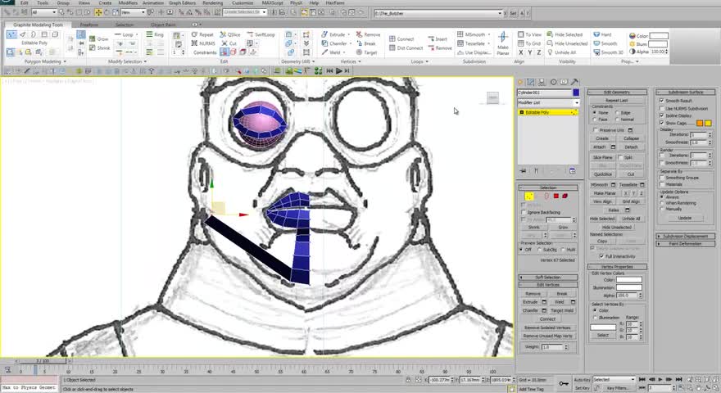The width and height of the screenshot is (721, 393).
Task: Open the selection filter All dropdown
Action: click(43, 12)
